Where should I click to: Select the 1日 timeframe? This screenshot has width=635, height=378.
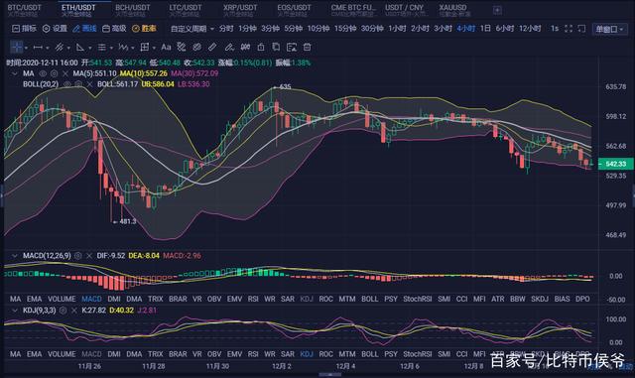[x=485, y=29]
